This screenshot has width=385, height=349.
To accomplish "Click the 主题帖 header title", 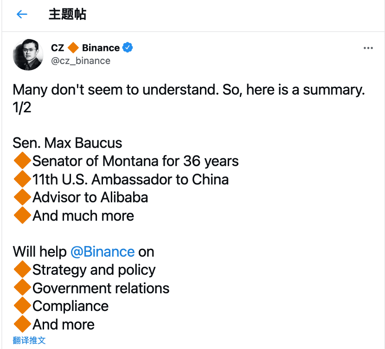I will [x=67, y=14].
